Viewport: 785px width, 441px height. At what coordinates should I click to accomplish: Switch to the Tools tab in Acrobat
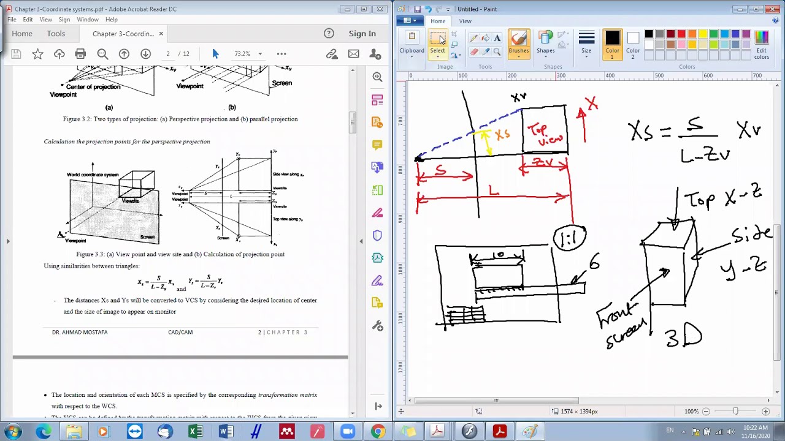tap(56, 34)
